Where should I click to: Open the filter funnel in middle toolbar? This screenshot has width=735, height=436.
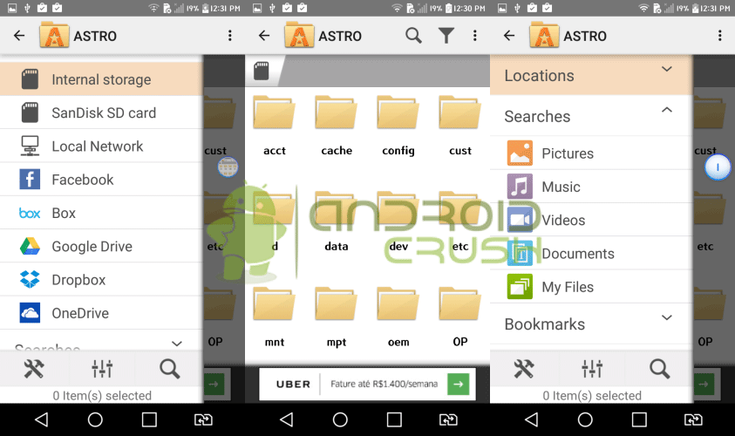(446, 36)
